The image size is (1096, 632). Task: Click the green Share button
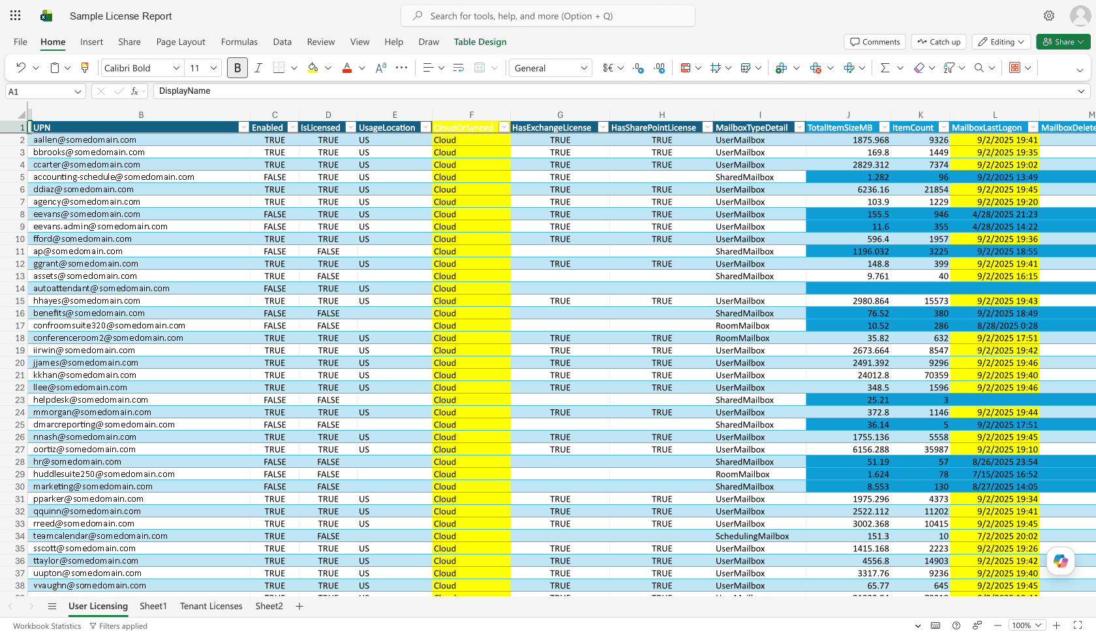click(x=1063, y=42)
